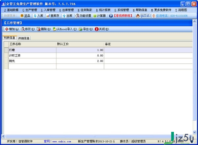Open the 流程图 menu
The width and height of the screenshot is (198, 145).
click(x=181, y=10)
